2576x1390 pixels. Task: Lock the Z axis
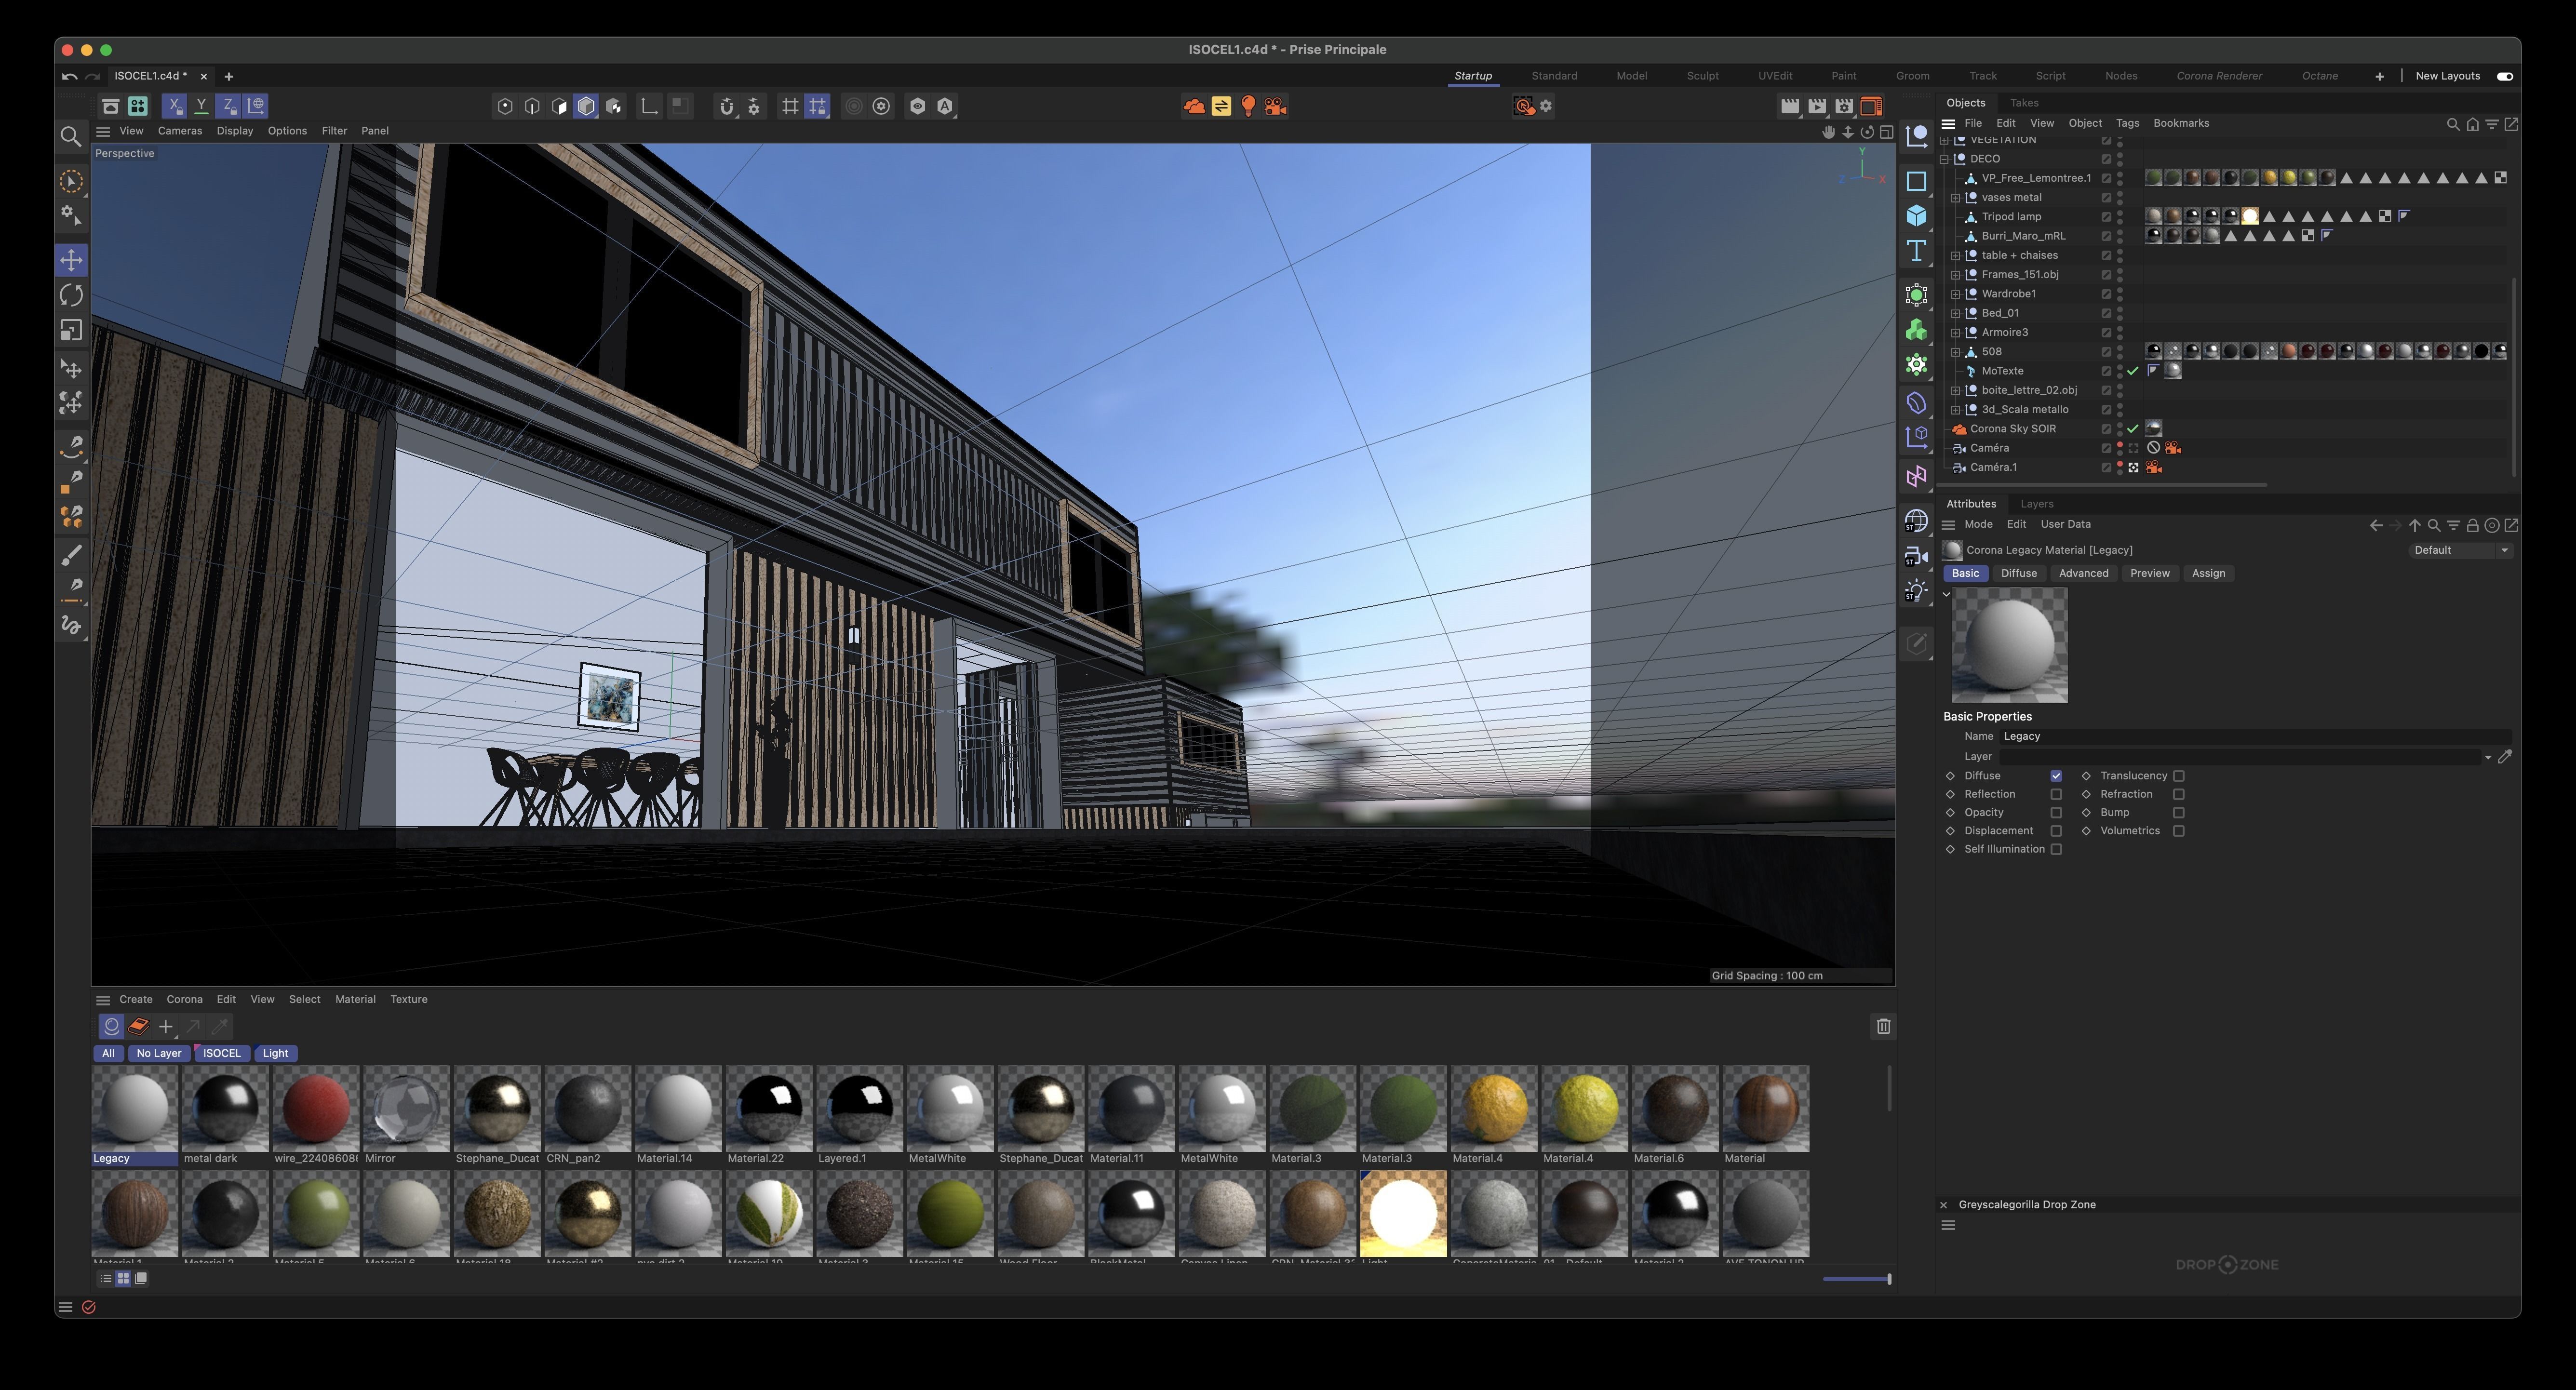click(229, 106)
